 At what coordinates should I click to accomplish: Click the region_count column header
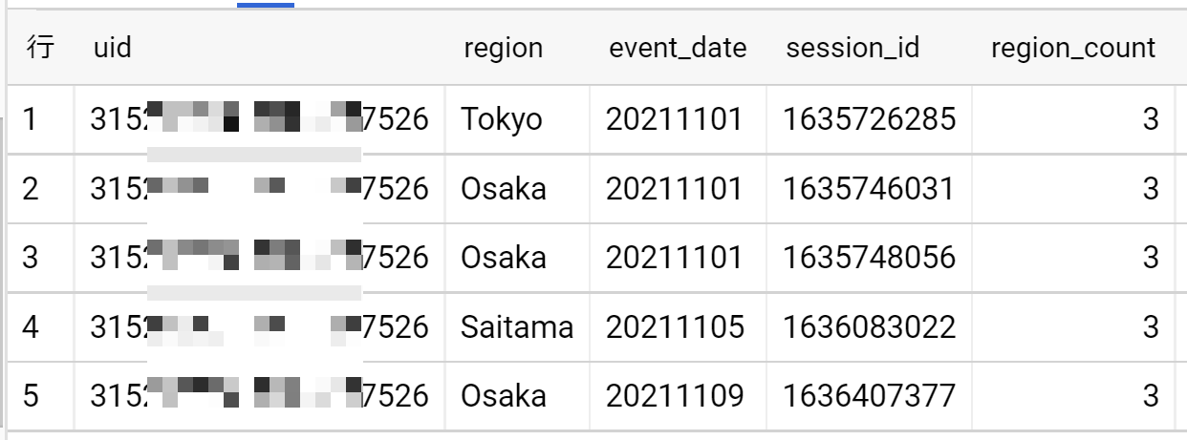(1072, 48)
